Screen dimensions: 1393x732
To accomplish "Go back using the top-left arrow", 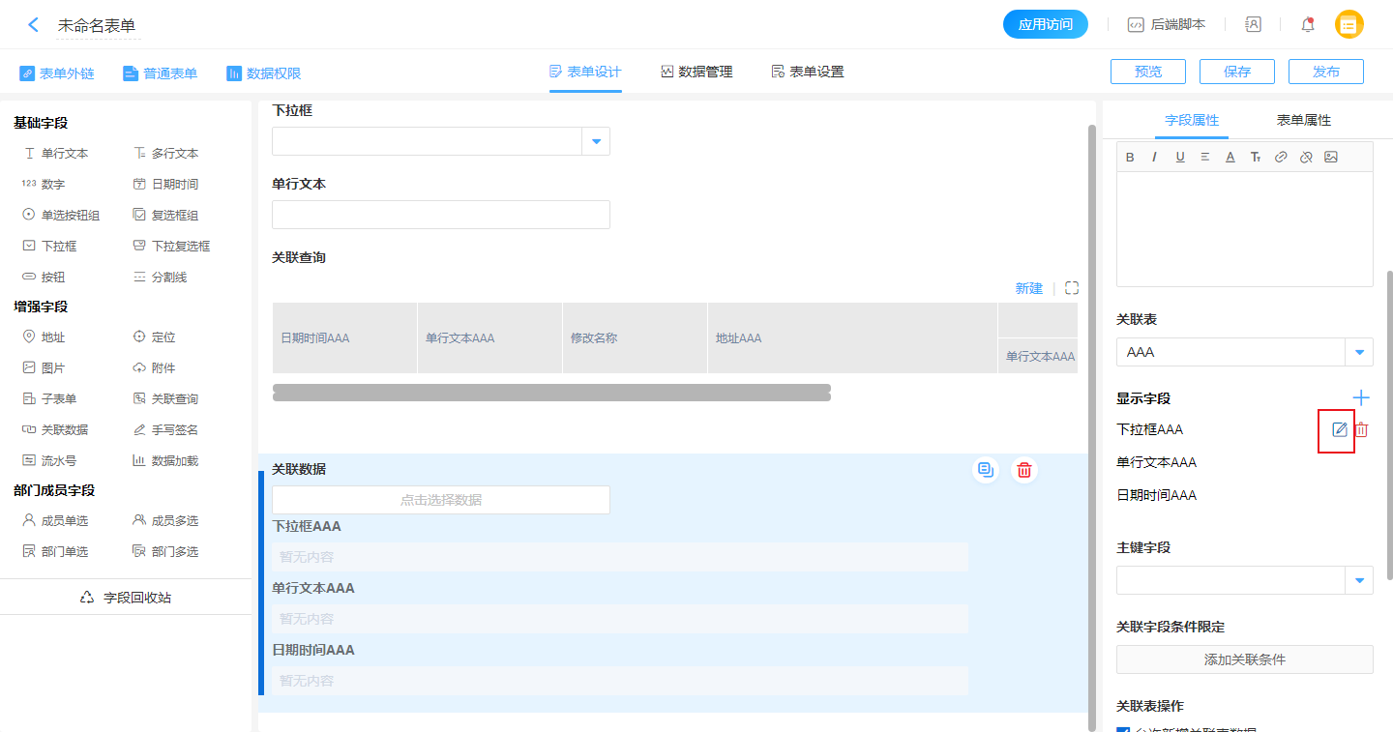I will pyautogui.click(x=34, y=25).
